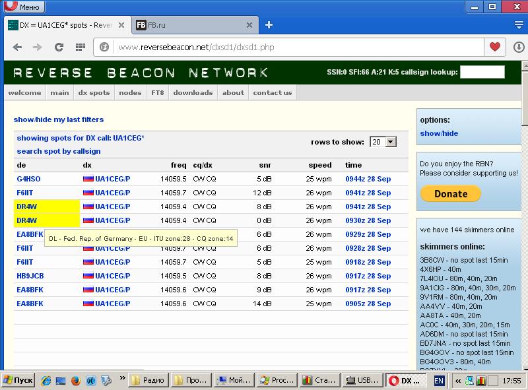Open the rows to show dropdown
Image resolution: width=528 pixels, height=390 pixels.
pos(383,142)
